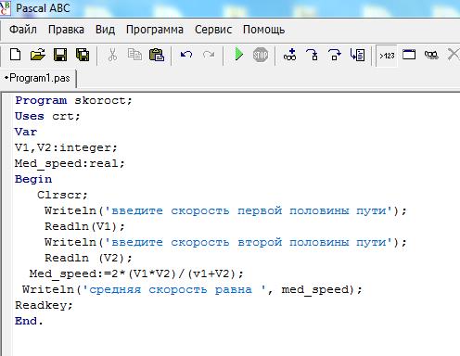Open the Правка menu

coord(66,30)
